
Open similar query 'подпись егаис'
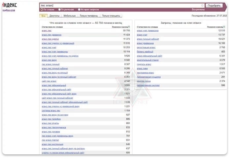[144, 64]
